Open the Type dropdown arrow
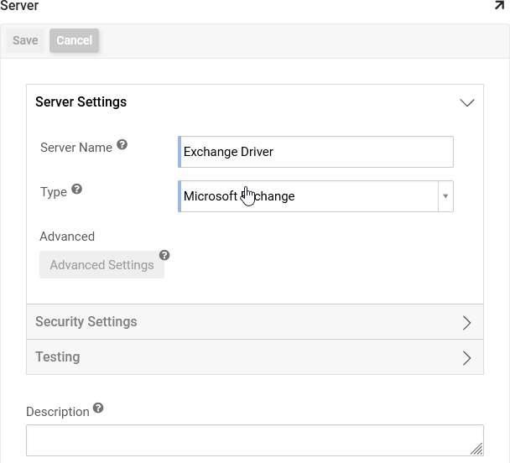This screenshot has width=510, height=463. (x=445, y=196)
